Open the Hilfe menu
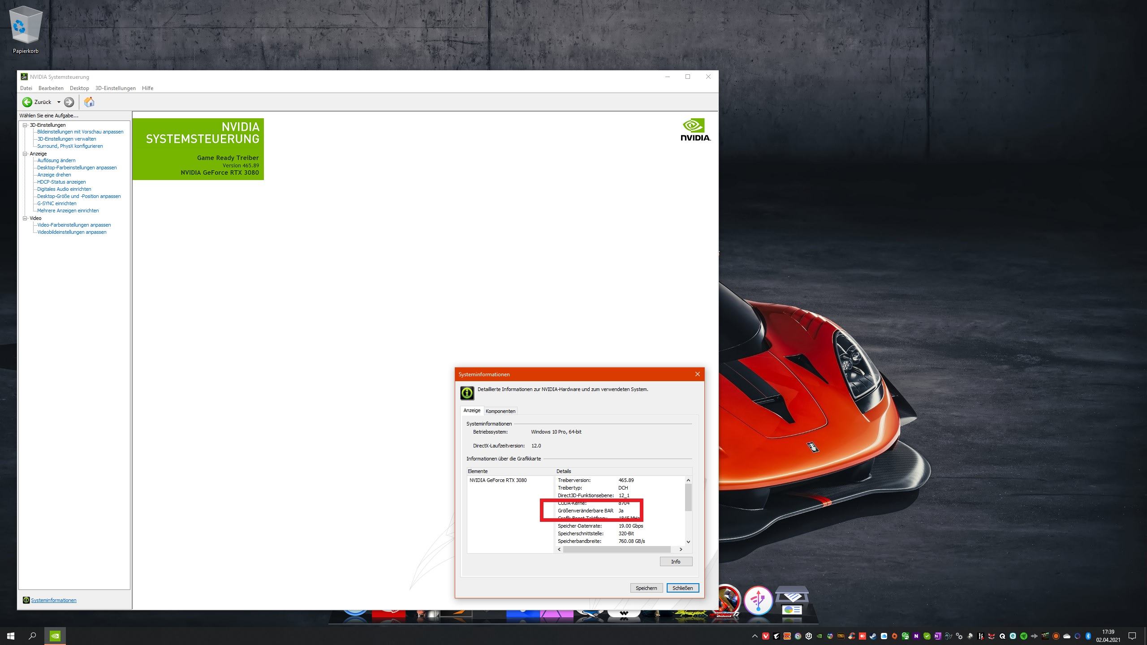The width and height of the screenshot is (1147, 645). pos(148,88)
